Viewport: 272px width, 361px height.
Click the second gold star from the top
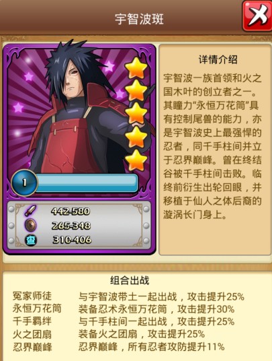136,90
